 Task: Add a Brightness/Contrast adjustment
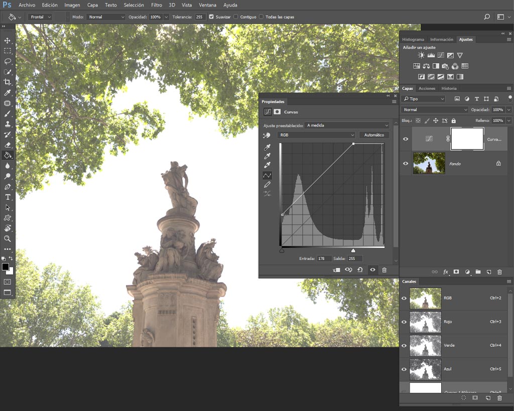click(x=421, y=55)
